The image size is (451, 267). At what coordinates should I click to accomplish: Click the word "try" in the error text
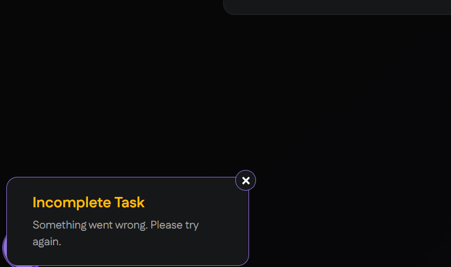(192, 225)
